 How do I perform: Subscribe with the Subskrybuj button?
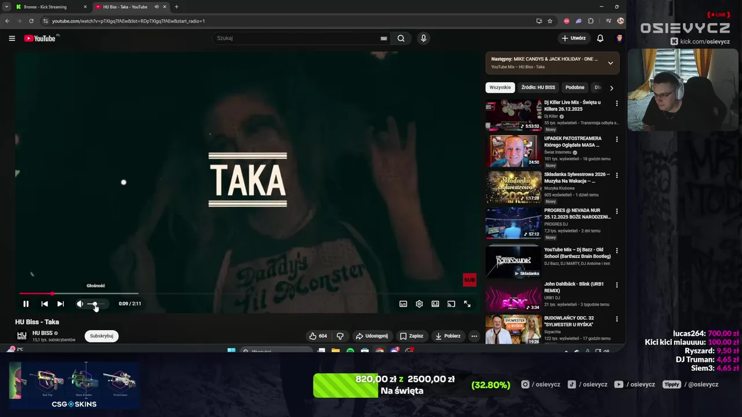click(x=101, y=336)
